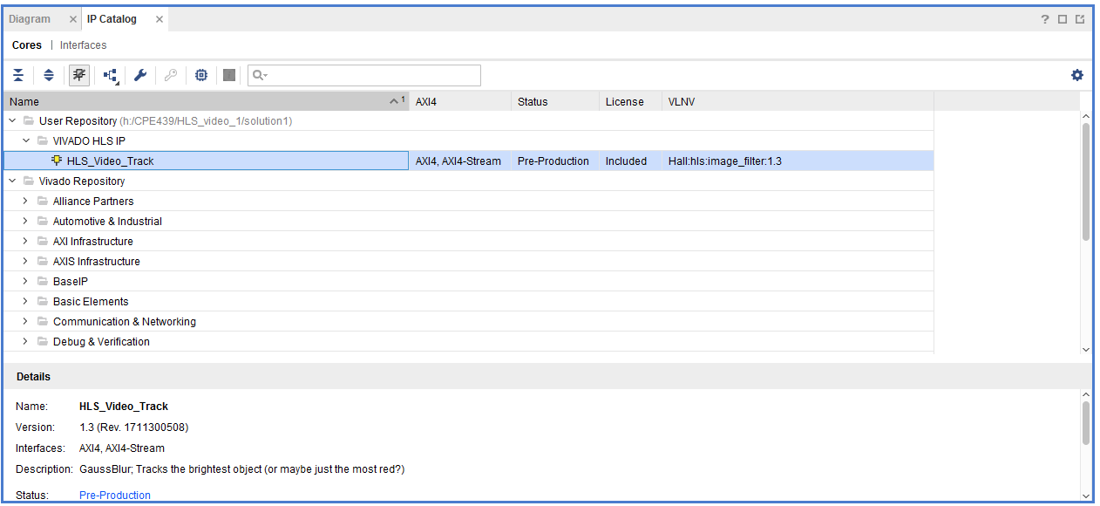1100x506 pixels.
Task: Sort by the VLNV column header
Action: click(798, 101)
